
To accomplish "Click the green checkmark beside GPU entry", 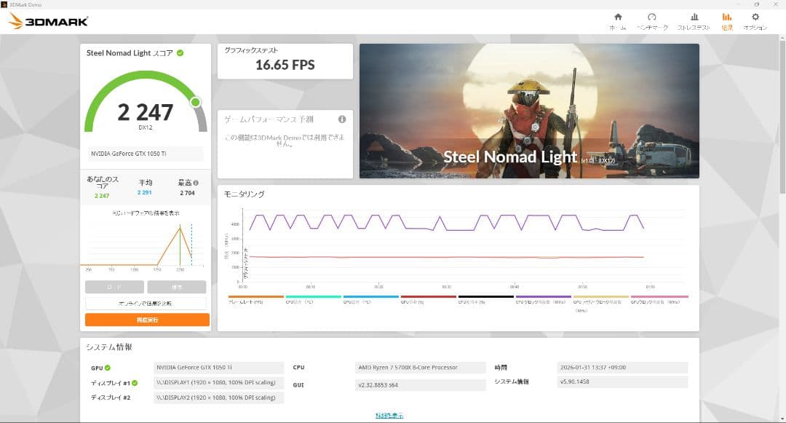I will coord(111,368).
